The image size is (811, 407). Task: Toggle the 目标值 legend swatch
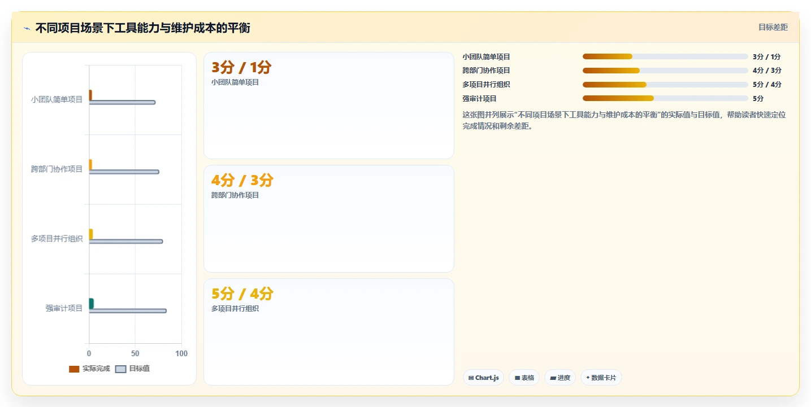coord(121,369)
